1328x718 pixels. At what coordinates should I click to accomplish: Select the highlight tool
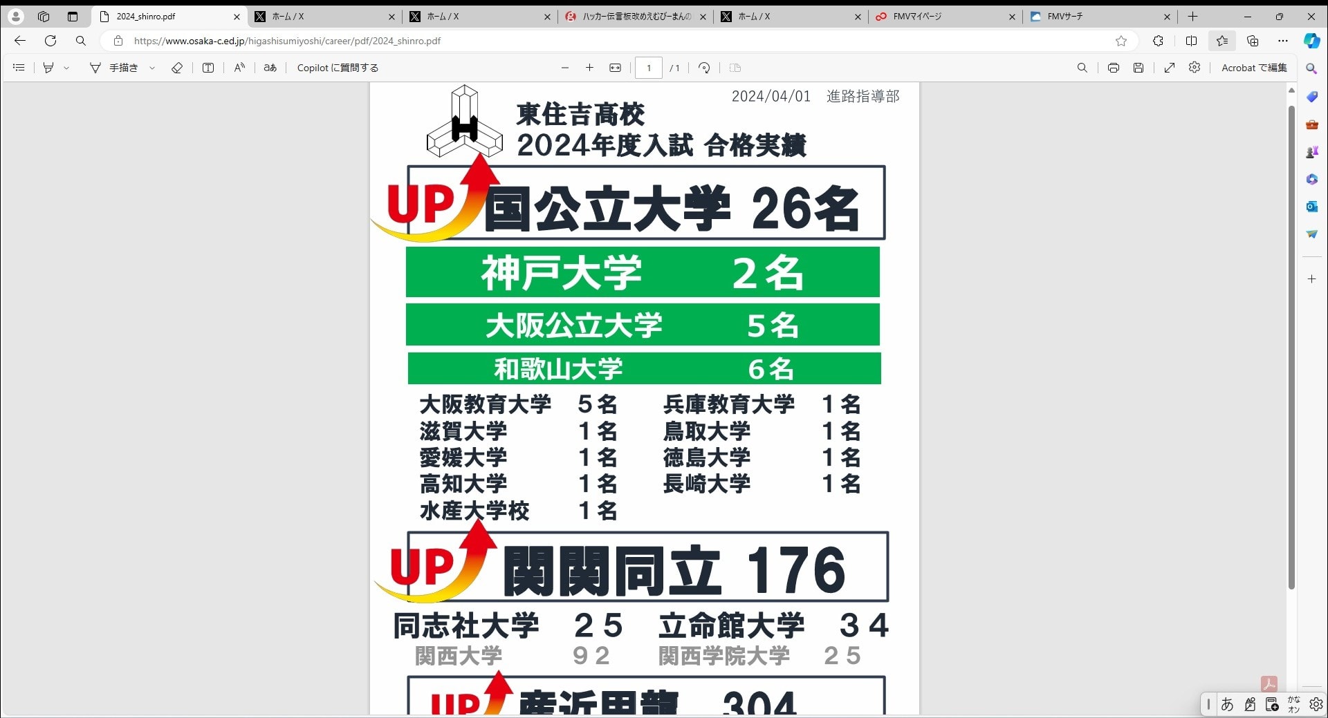click(48, 68)
